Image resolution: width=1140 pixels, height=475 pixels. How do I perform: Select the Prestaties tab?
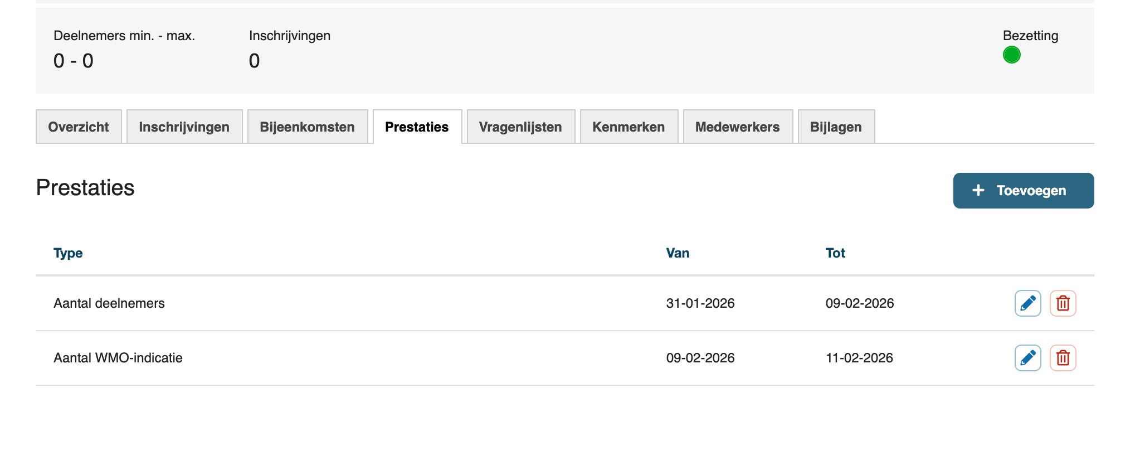click(417, 127)
